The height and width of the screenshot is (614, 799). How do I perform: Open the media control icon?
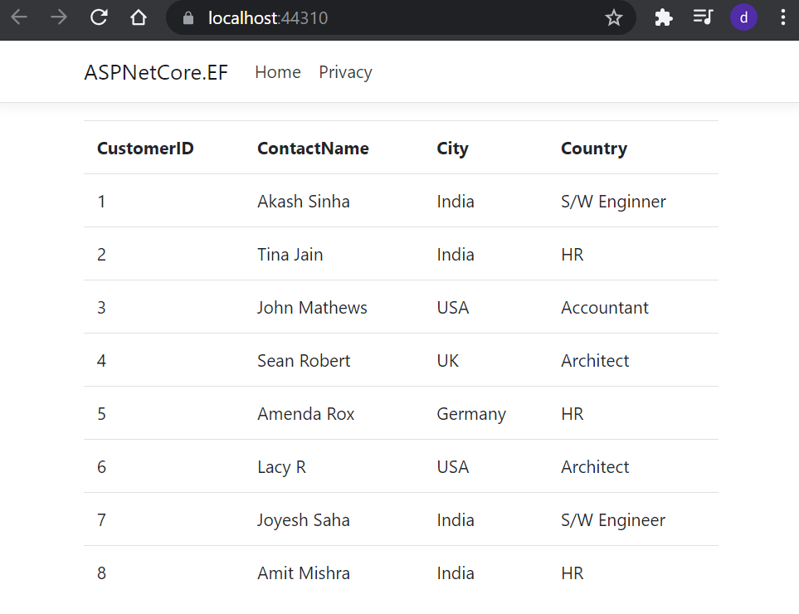point(703,17)
